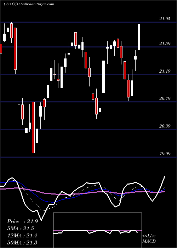Click the 'Price : 21.9' readout
The height and width of the screenshot is (248, 177).
pos(22,221)
